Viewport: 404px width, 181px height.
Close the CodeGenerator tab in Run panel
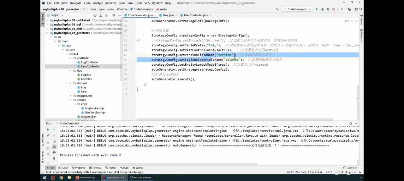pyautogui.click(x=82, y=123)
